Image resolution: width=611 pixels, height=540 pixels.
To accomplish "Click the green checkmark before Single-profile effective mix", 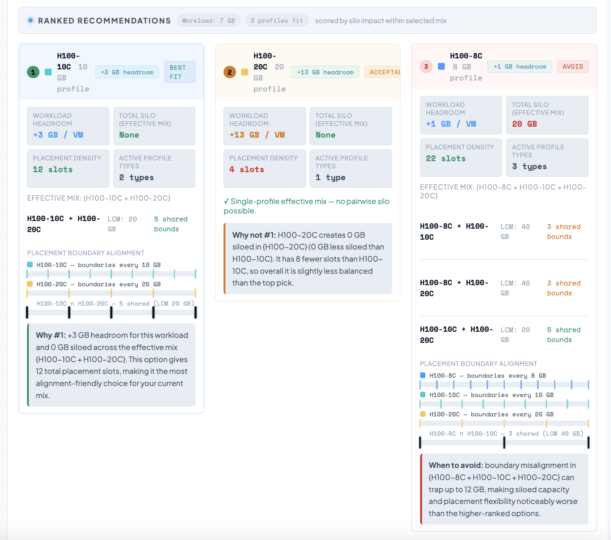I will click(226, 201).
